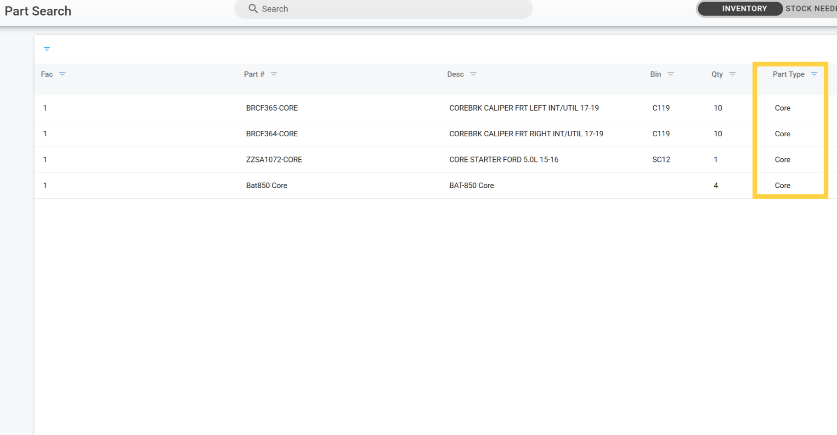The height and width of the screenshot is (435, 837).
Task: Click inside the Search input field
Action: pyautogui.click(x=390, y=9)
